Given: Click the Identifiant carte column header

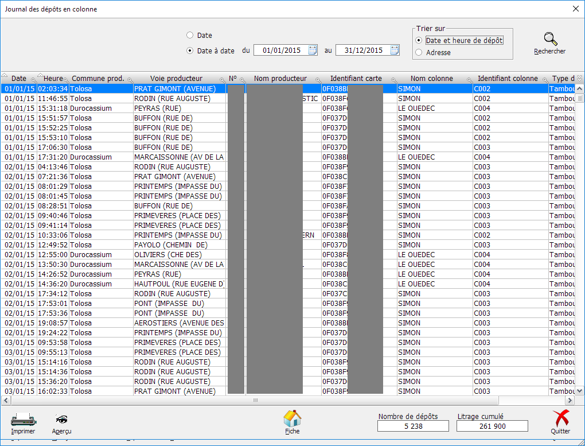Looking at the screenshot, I should coord(356,79).
